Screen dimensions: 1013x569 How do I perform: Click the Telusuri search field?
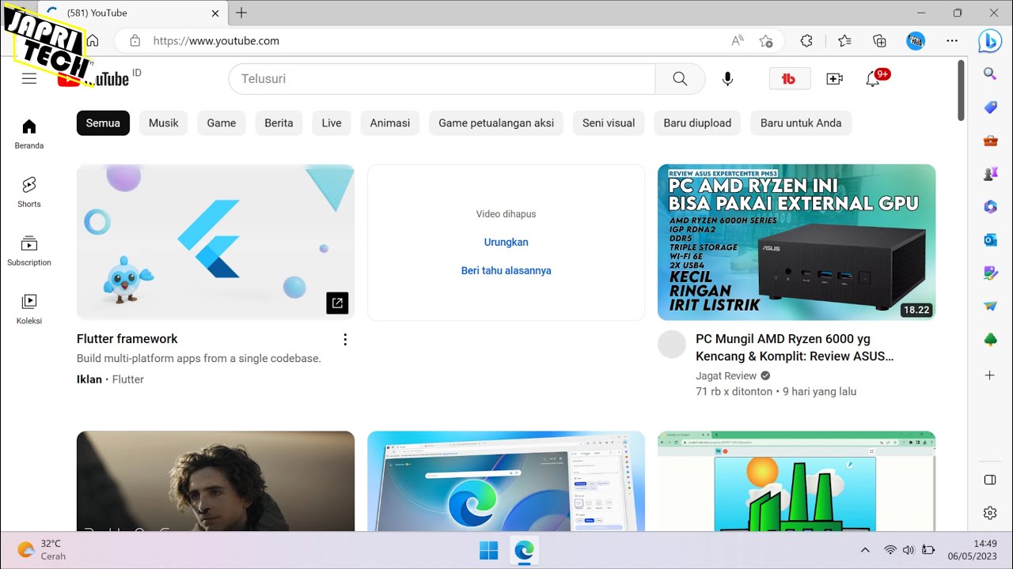[x=442, y=79]
